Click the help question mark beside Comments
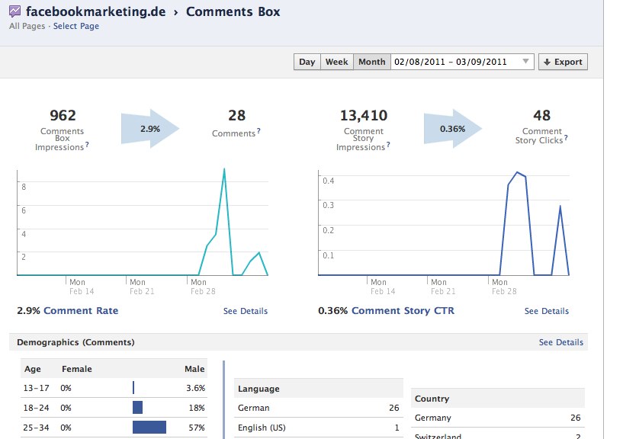This screenshot has width=623, height=439. [x=259, y=130]
